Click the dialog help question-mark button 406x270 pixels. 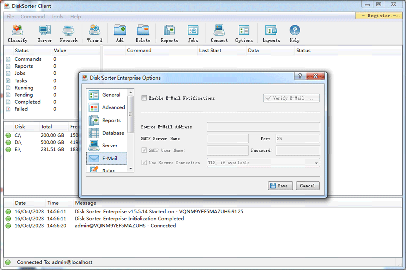(x=300, y=76)
